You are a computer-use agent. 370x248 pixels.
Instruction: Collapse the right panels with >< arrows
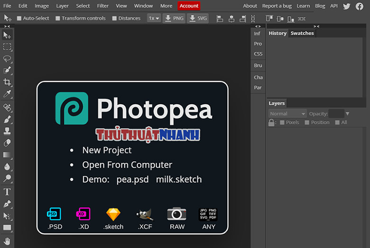click(316, 26)
